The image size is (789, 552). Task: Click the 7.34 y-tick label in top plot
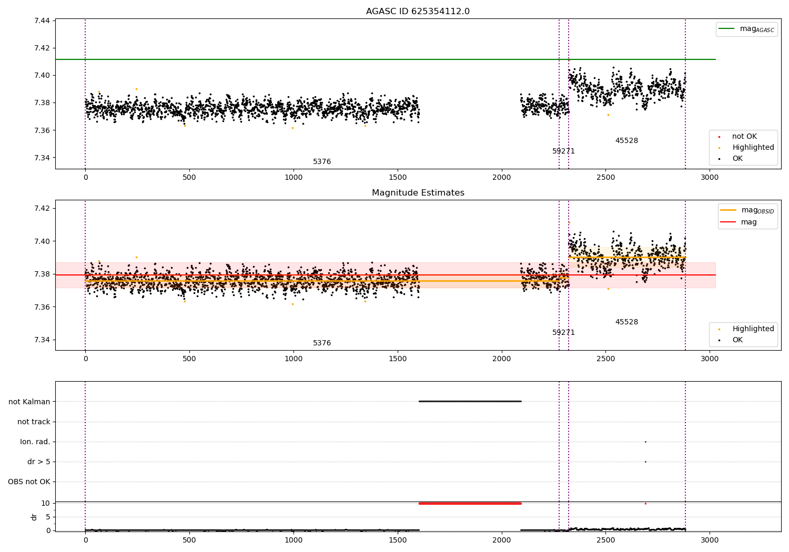[42, 158]
